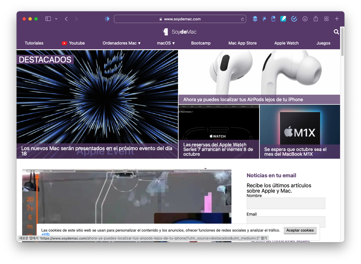The height and width of the screenshot is (264, 361).
Task: Accept cookies with Aceptar cookies button
Action: [300, 230]
